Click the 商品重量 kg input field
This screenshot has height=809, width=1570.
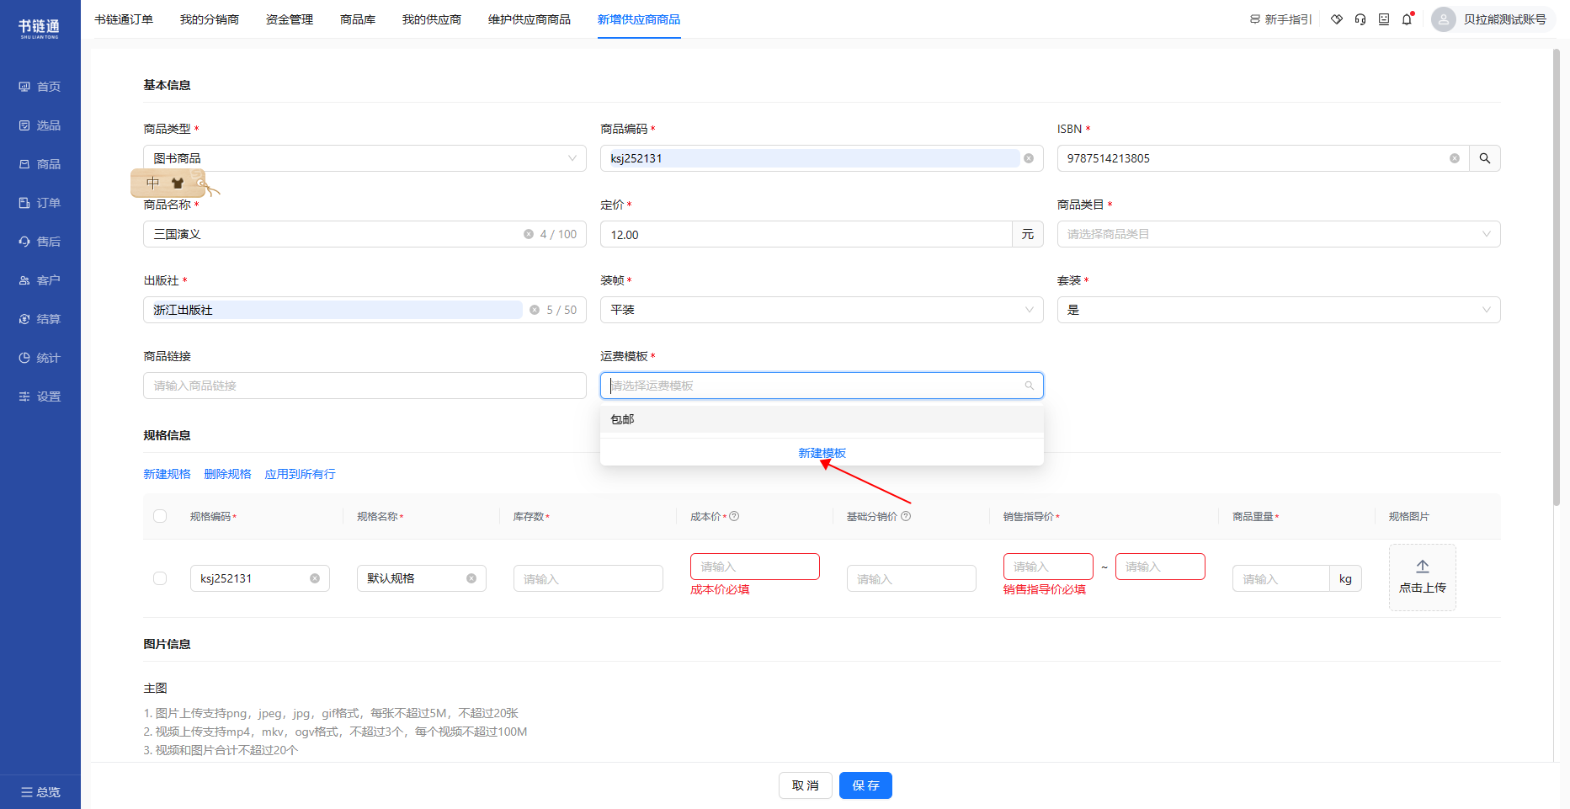click(1281, 578)
